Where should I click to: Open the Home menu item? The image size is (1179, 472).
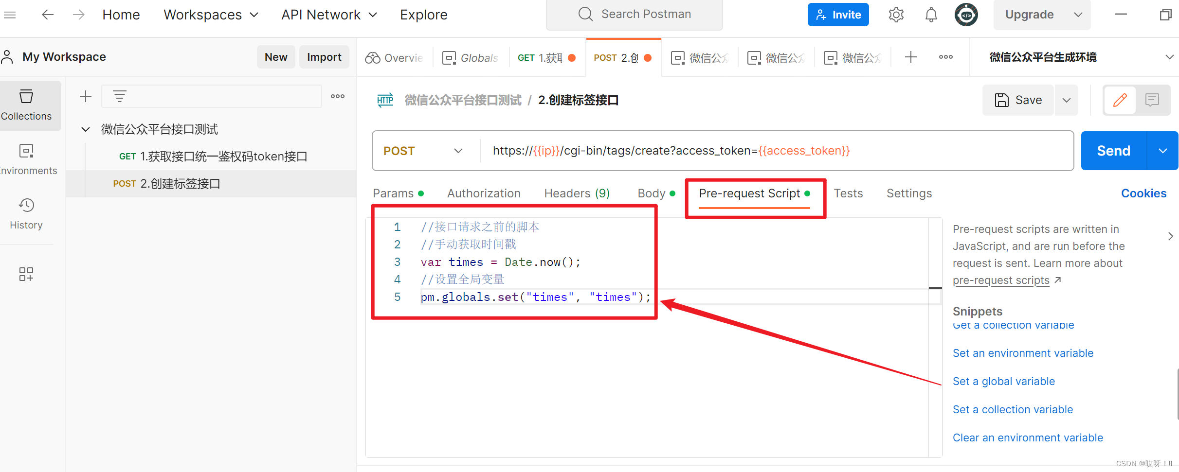click(121, 15)
